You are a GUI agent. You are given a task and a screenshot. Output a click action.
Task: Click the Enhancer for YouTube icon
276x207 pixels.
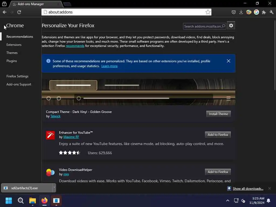point(50,135)
